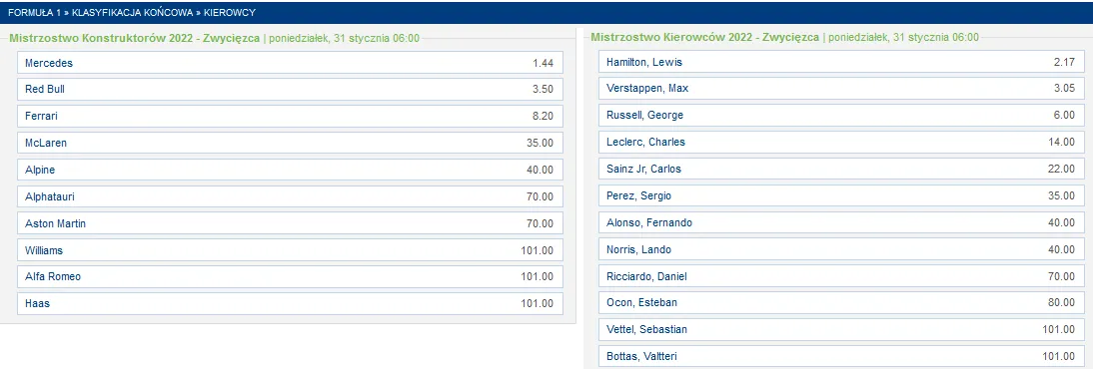This screenshot has height=369, width=1093.
Task: Pick Verstappen, Max at 3.05
Action: 841,89
